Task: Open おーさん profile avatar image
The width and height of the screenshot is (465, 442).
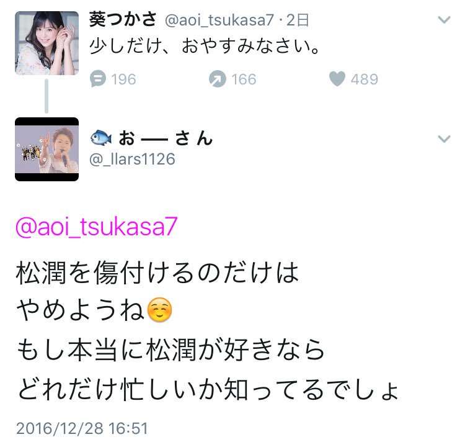Action: 47,150
